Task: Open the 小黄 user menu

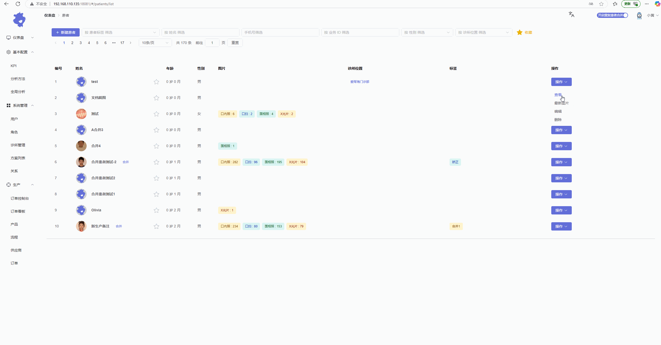Action: (x=652, y=15)
